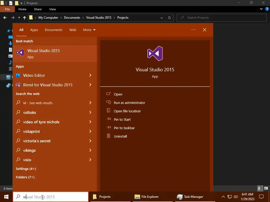270x202 pixels.
Task: Click Visual Studio 2015 in address breadcrumb
Action: click(x=99, y=18)
